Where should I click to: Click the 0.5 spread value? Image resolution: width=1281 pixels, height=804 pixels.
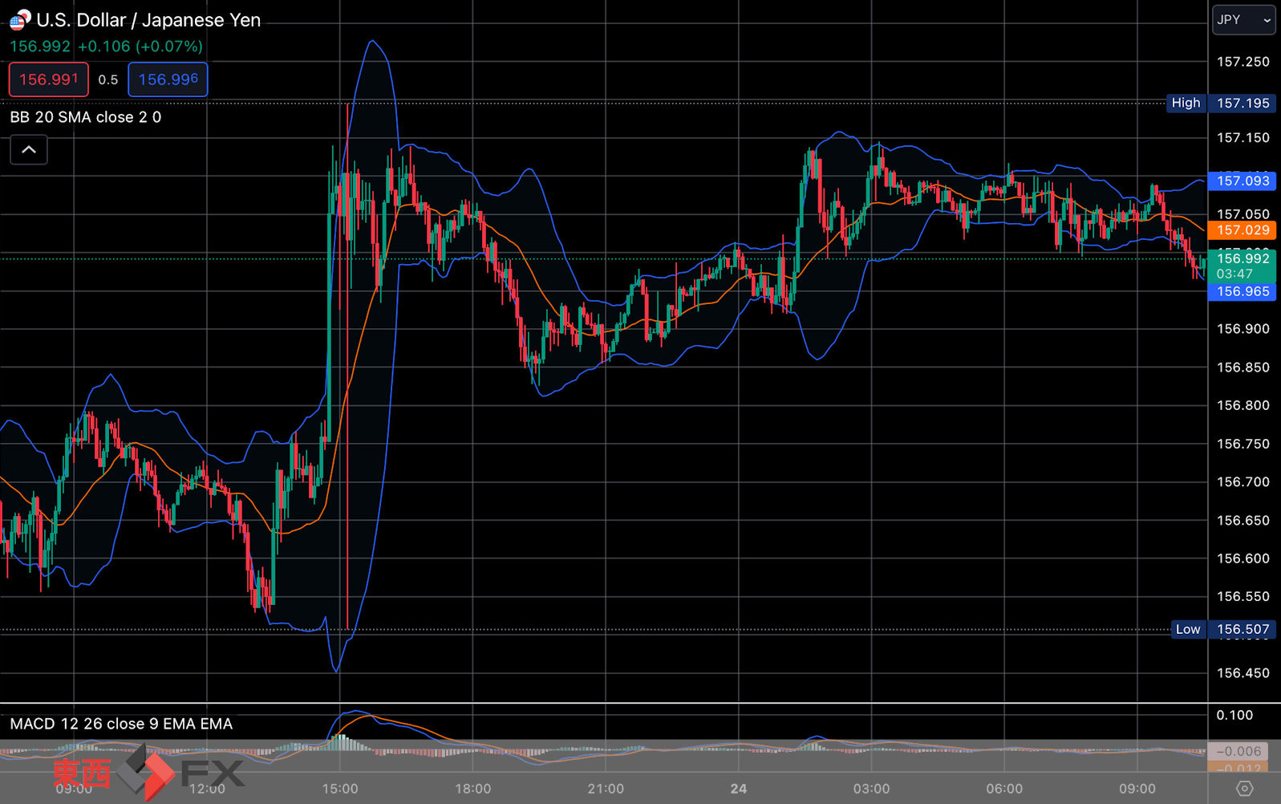(x=108, y=79)
